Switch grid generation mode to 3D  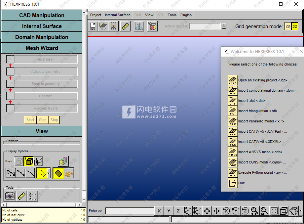click(295, 26)
